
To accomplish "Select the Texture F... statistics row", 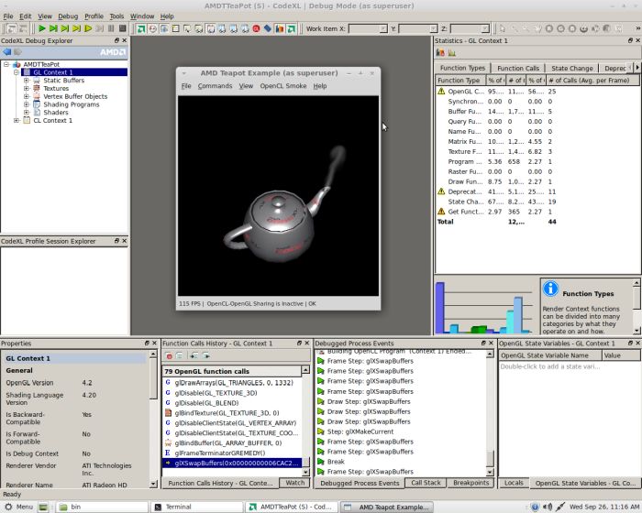I will (x=537, y=151).
